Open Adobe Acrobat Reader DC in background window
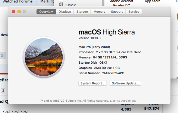Image resolution: width=178 pixels, height=113 pixels. (x=122, y=3)
